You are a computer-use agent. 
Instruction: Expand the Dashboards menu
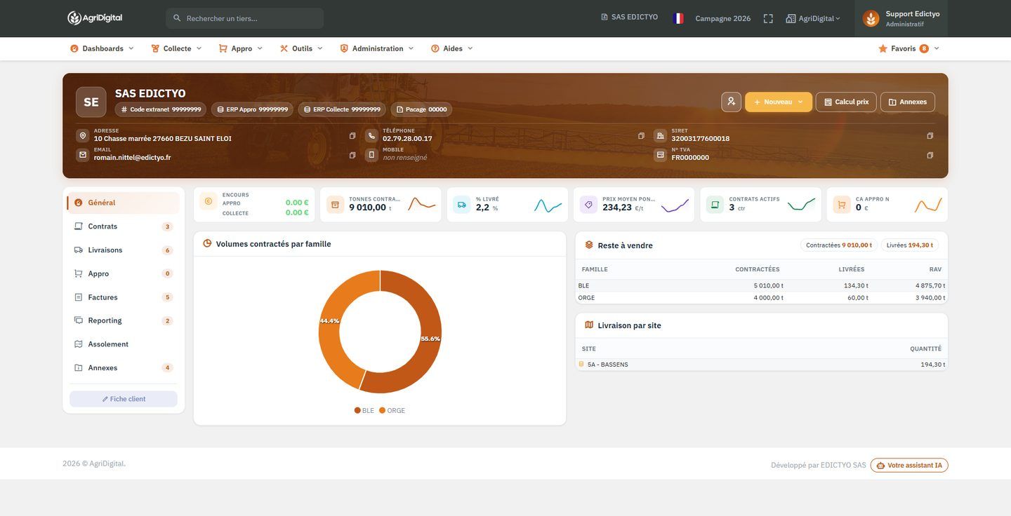coord(102,48)
